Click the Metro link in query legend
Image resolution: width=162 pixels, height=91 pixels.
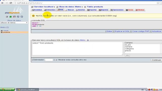83,40
